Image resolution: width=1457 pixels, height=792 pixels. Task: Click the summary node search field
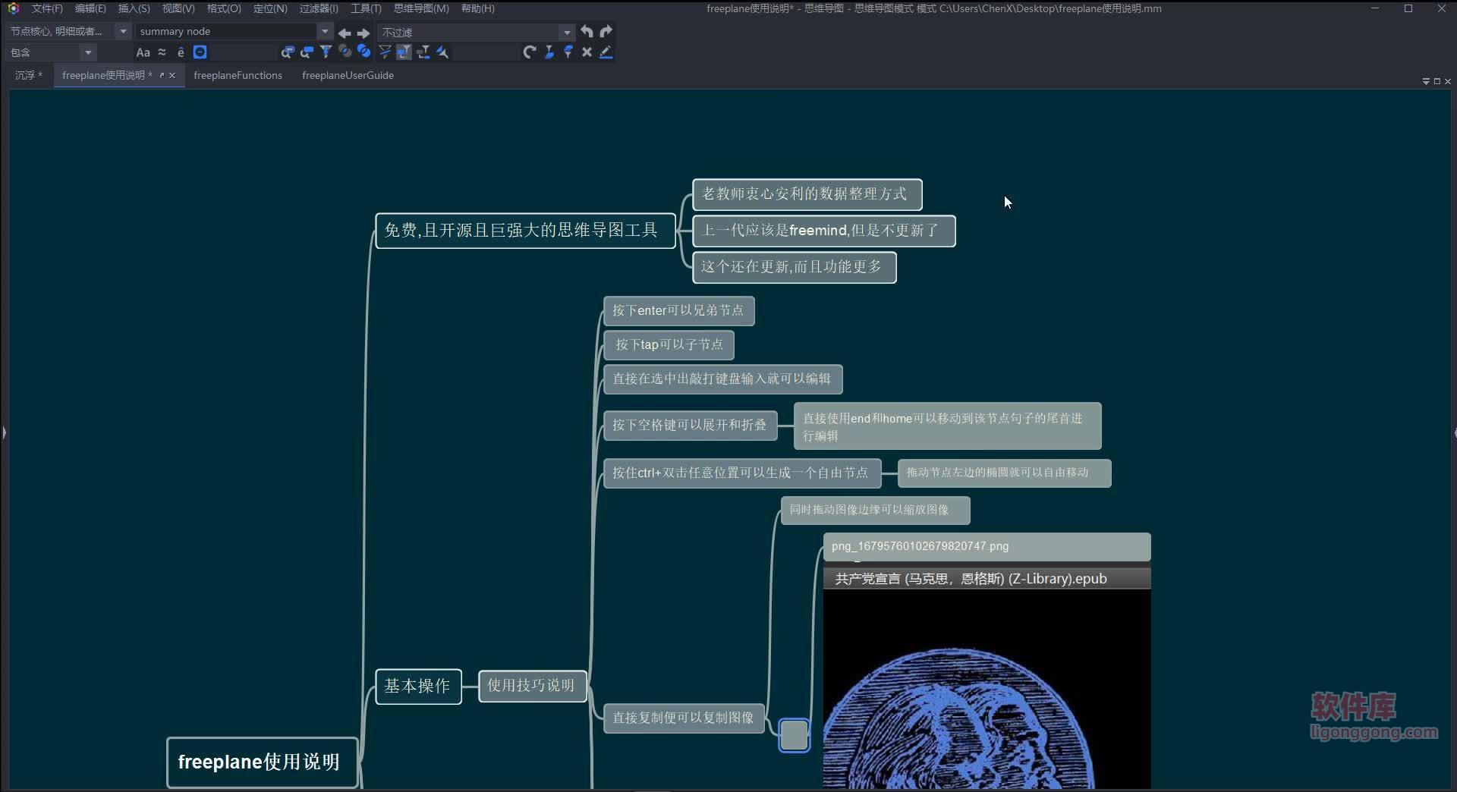[226, 31]
